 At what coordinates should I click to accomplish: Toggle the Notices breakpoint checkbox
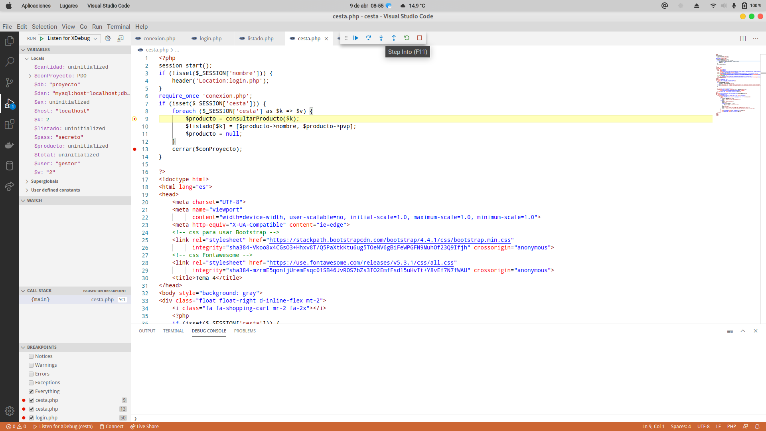(31, 356)
